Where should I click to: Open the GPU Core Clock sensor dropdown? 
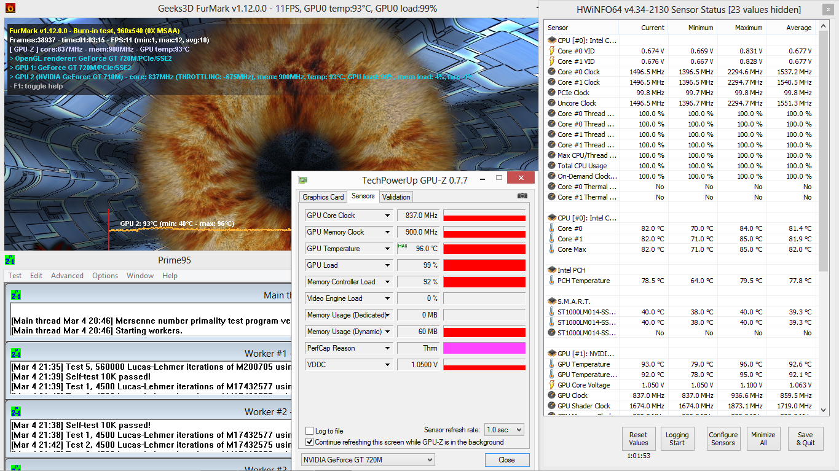(x=388, y=216)
